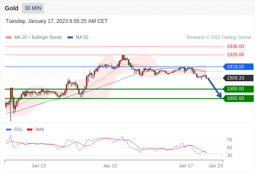Image resolution: width=255 pixels, height=173 pixels.
Task: Click the green 1900.00 support tag
Action: point(238,89)
